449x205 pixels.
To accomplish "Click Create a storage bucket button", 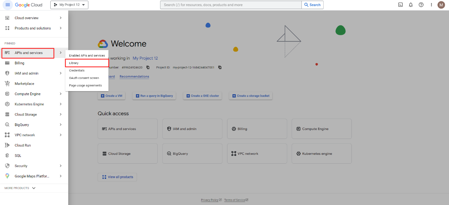I will [251, 96].
